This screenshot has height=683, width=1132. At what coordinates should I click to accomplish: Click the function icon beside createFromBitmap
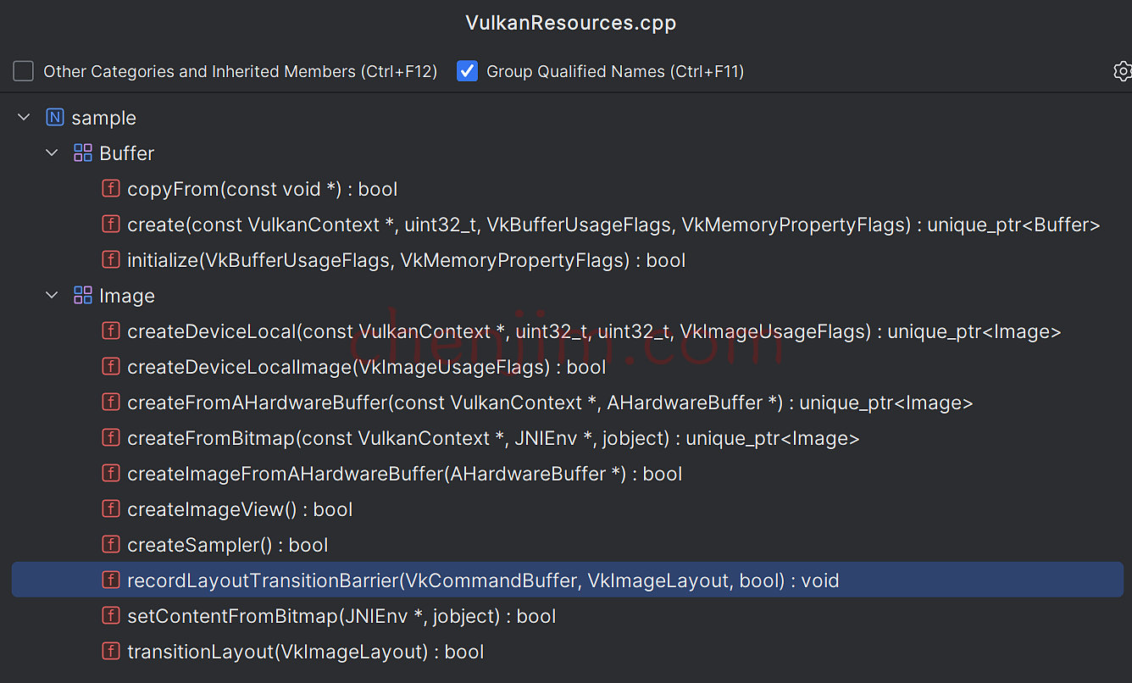click(x=111, y=437)
